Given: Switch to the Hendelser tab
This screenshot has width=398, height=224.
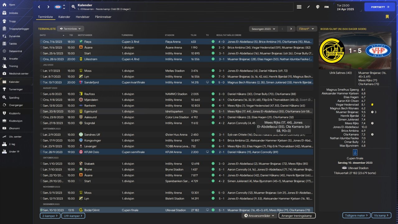Looking at the screenshot, I should pos(83,17).
